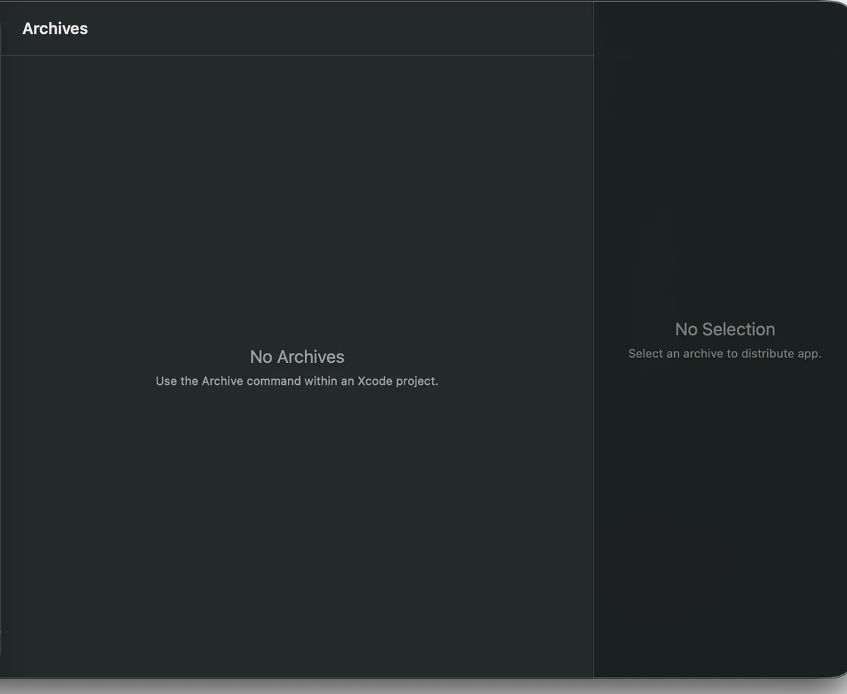Screen dimensions: 847x694
Task: Click the No Archives placeholder title
Action: click(297, 357)
